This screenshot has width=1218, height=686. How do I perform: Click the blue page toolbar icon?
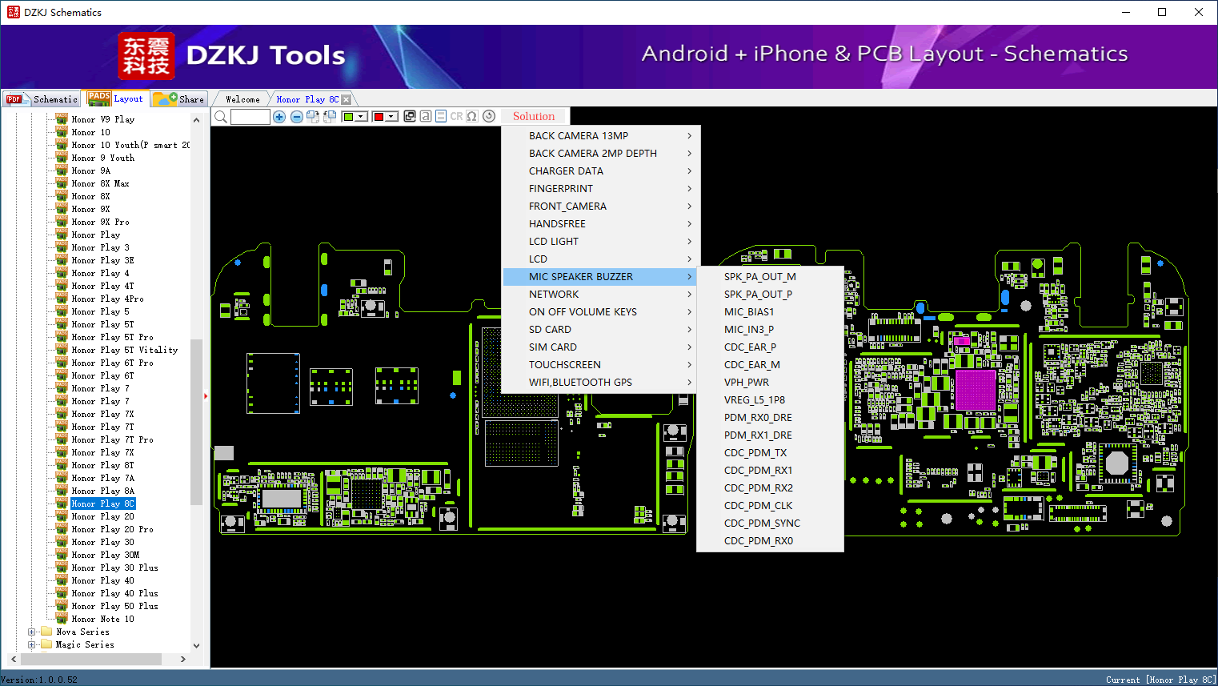click(441, 116)
